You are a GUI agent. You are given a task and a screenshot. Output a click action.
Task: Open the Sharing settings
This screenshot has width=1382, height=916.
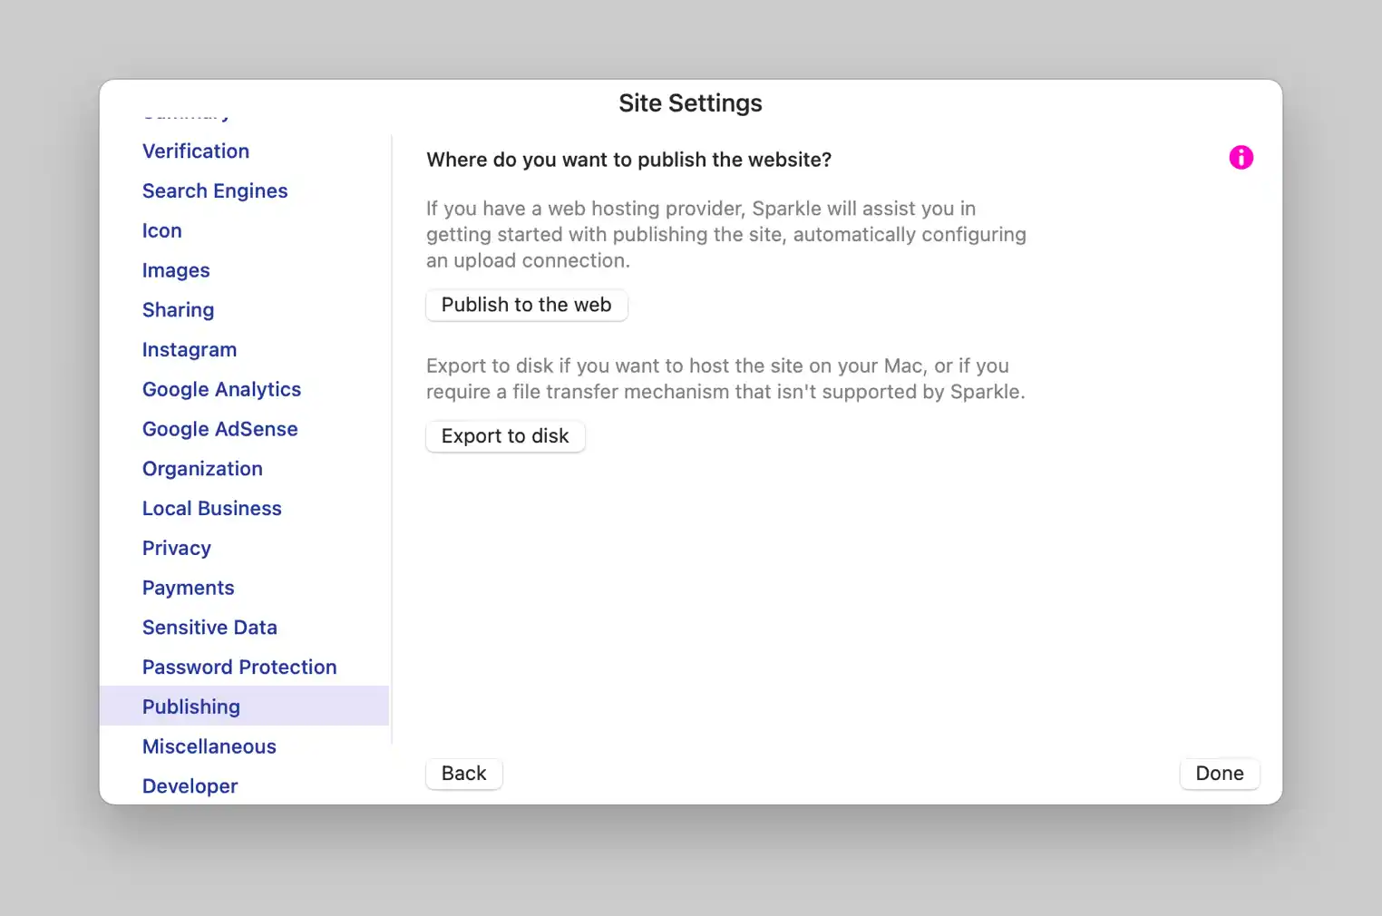(x=179, y=310)
